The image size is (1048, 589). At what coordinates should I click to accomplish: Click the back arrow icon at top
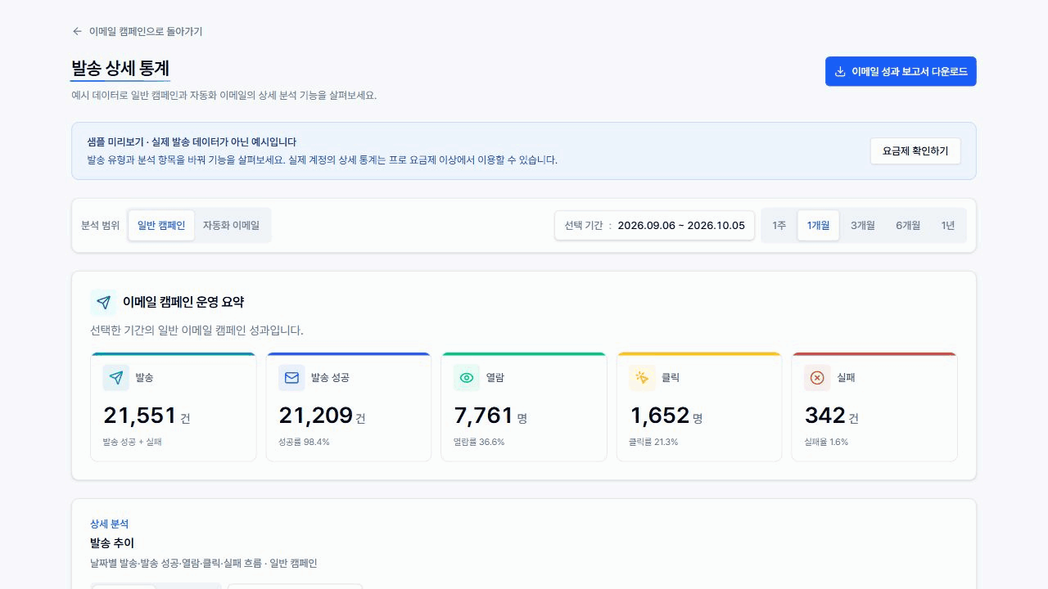click(78, 31)
